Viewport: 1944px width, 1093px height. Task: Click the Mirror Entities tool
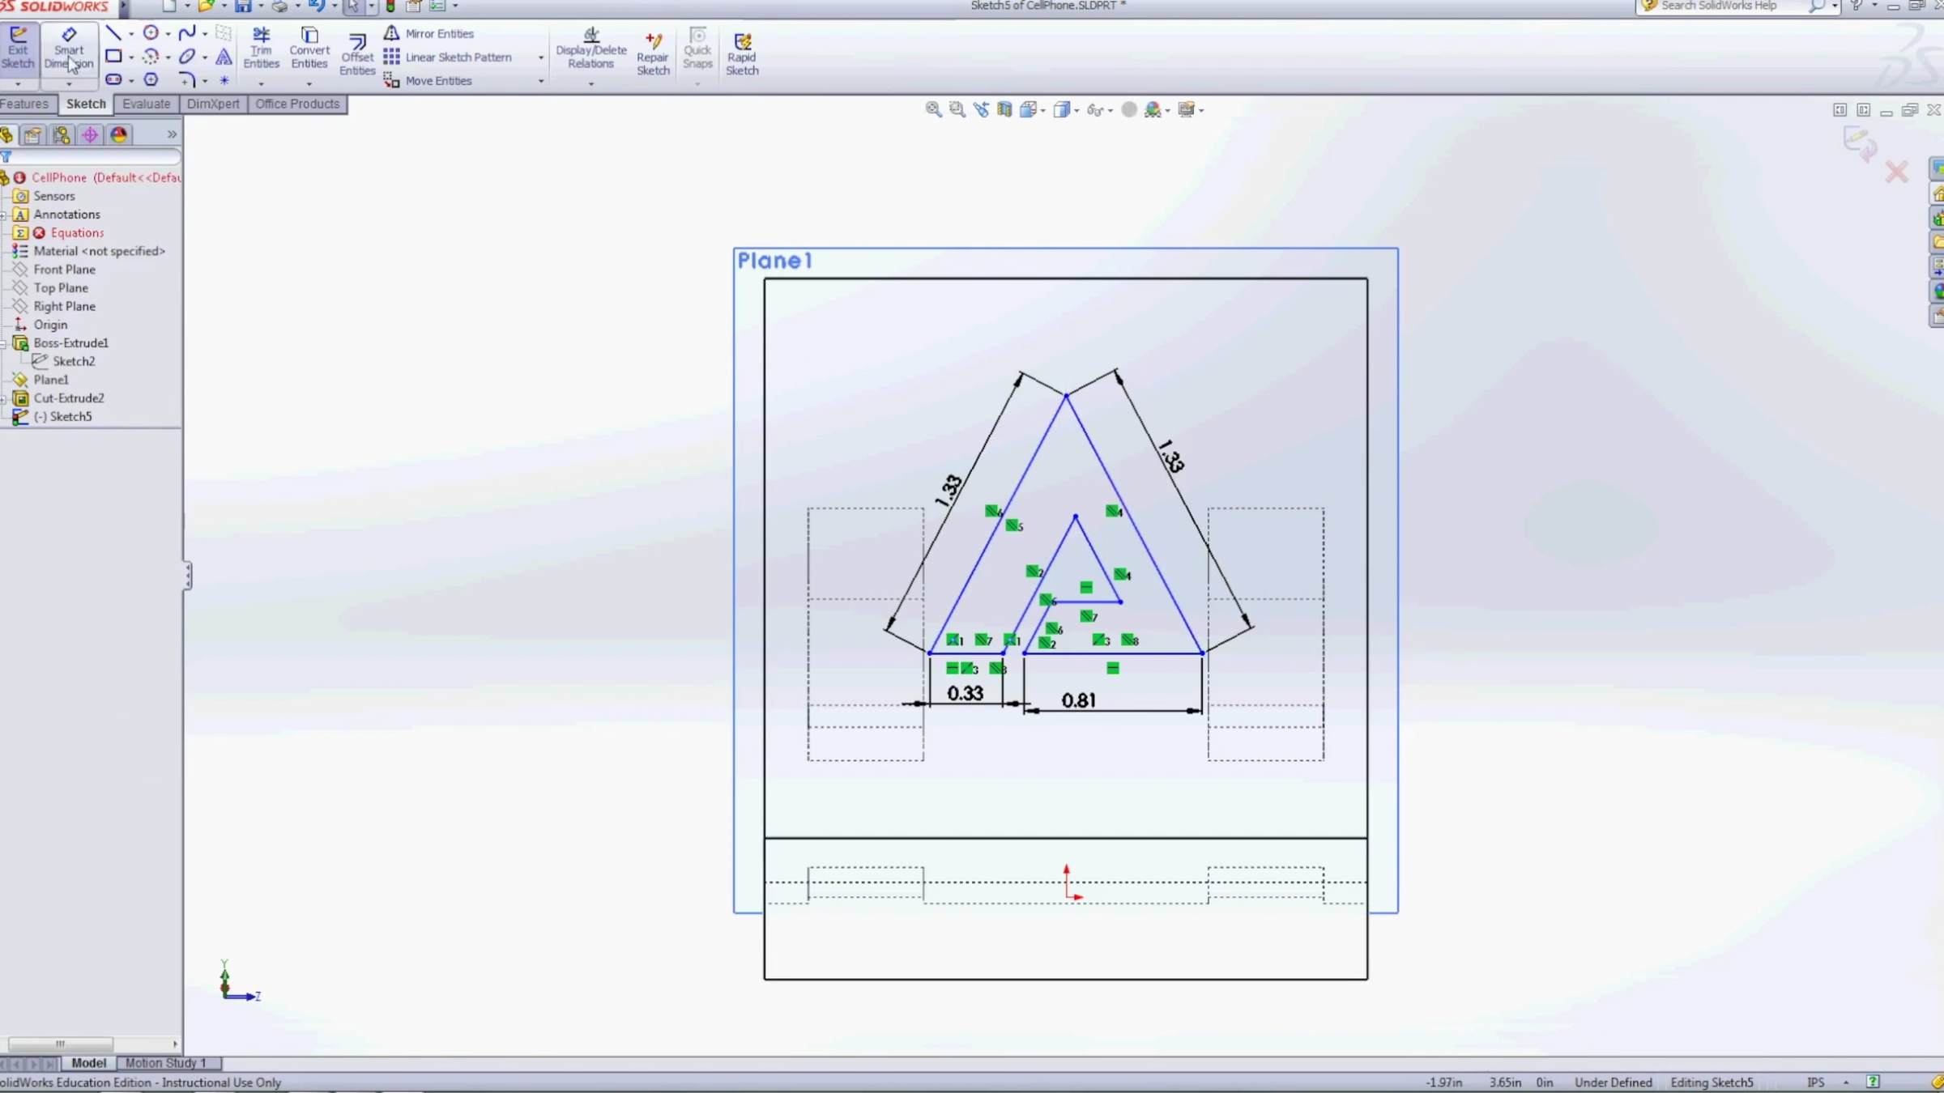click(429, 33)
